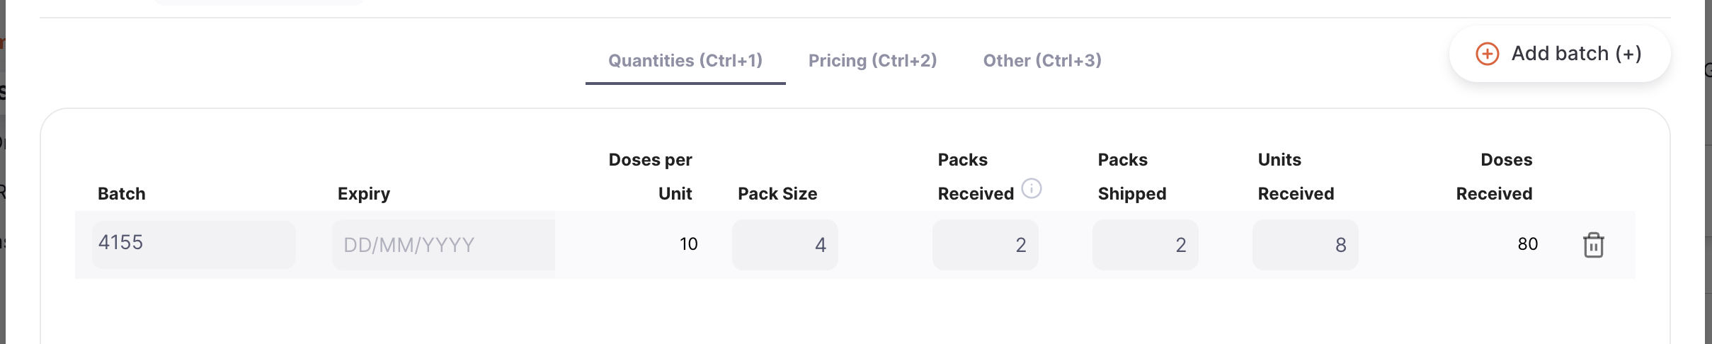Click the Expiry column header
The height and width of the screenshot is (344, 1712).
point(363,194)
